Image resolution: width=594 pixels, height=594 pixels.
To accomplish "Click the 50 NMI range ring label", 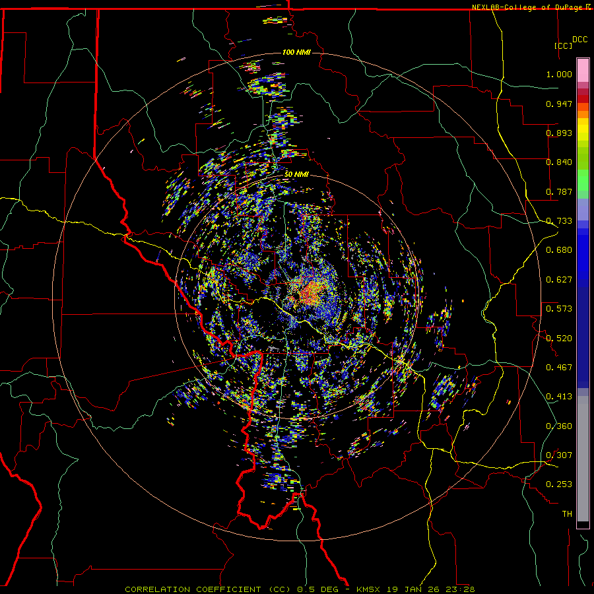I will click(x=296, y=174).
